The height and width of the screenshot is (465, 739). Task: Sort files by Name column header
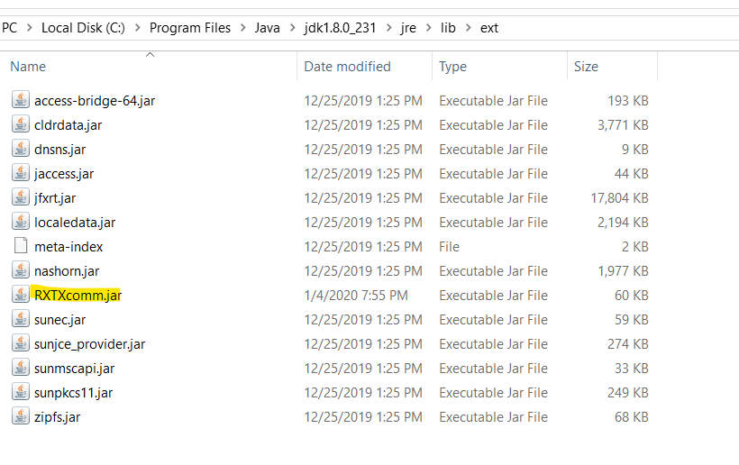28,67
